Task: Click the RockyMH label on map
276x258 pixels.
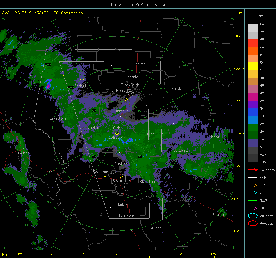Action: (81, 86)
